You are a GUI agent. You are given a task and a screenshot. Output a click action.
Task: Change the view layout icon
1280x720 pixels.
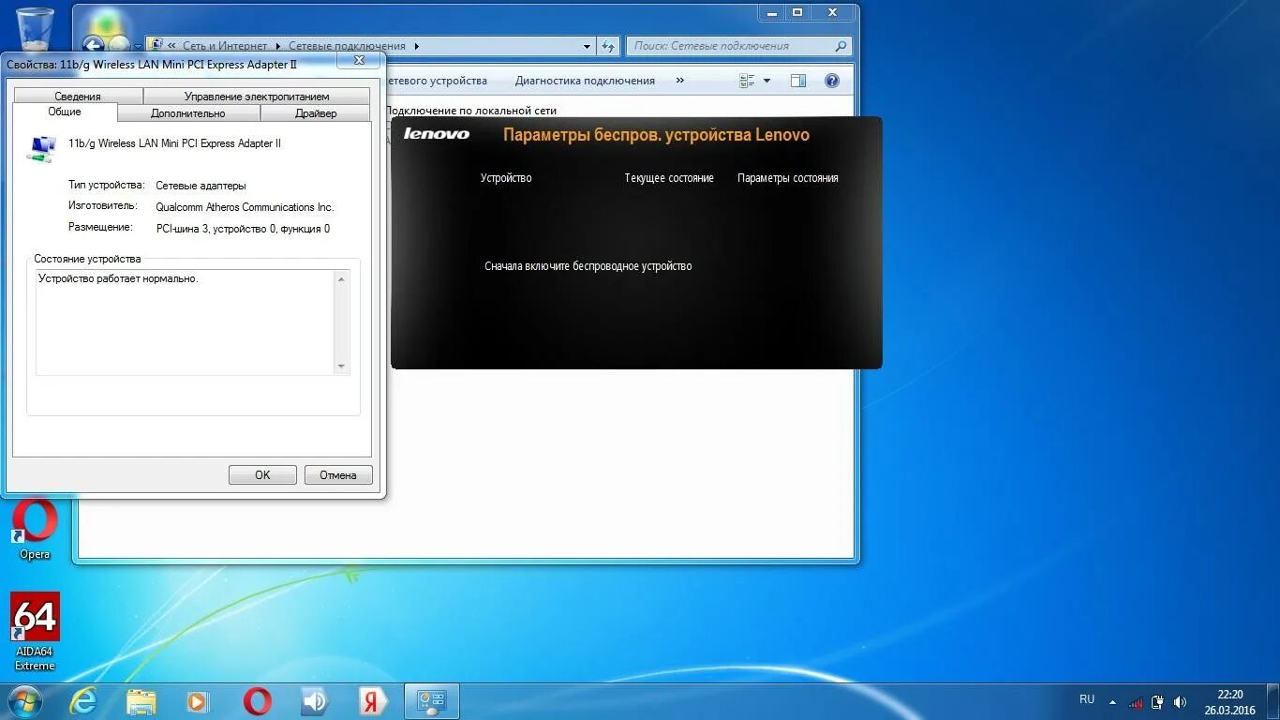[x=747, y=81]
